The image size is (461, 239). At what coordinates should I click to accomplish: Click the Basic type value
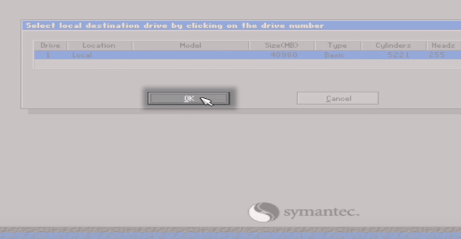(334, 55)
